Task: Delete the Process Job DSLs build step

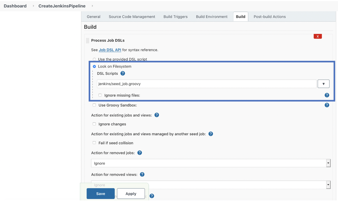Action: (318, 36)
